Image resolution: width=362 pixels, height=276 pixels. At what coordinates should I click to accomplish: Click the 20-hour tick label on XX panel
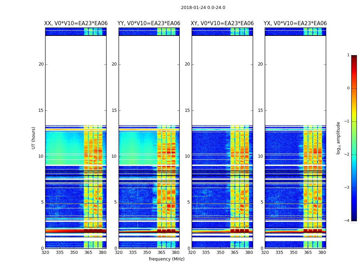pyautogui.click(x=41, y=64)
